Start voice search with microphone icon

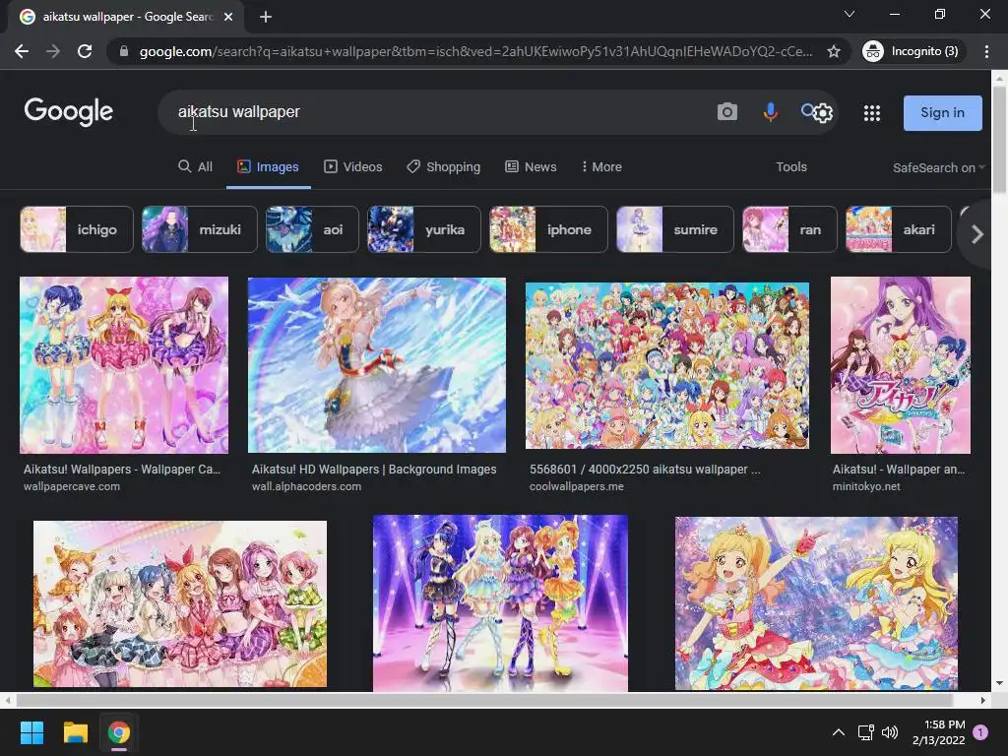770,112
